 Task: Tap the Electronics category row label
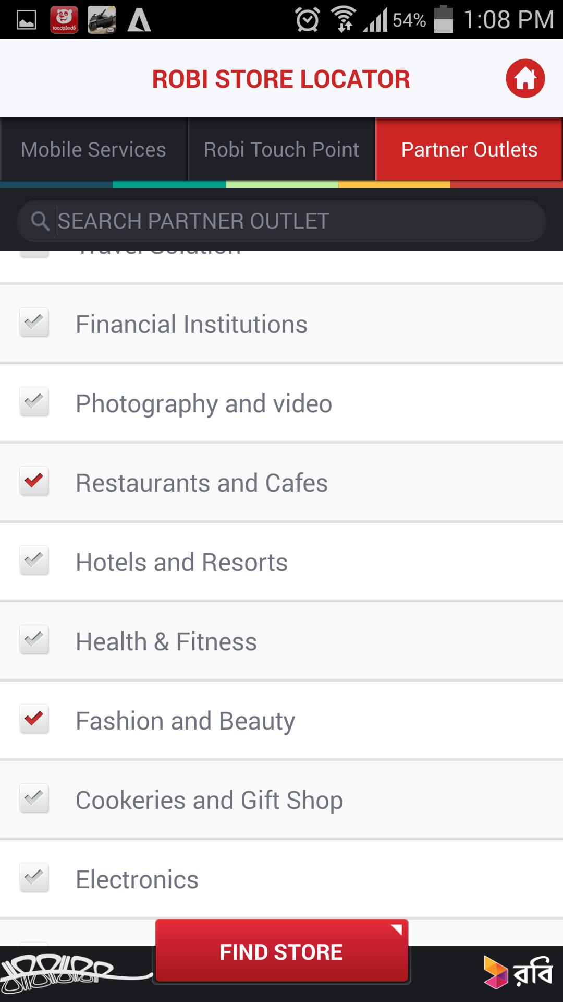pyautogui.click(x=137, y=879)
